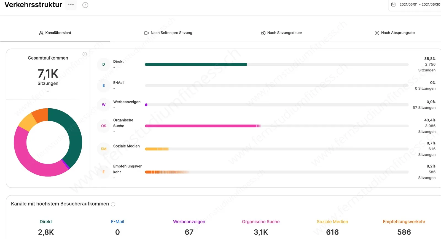Click the Direkt link in top channels
This screenshot has width=441, height=239.
click(x=46, y=222)
